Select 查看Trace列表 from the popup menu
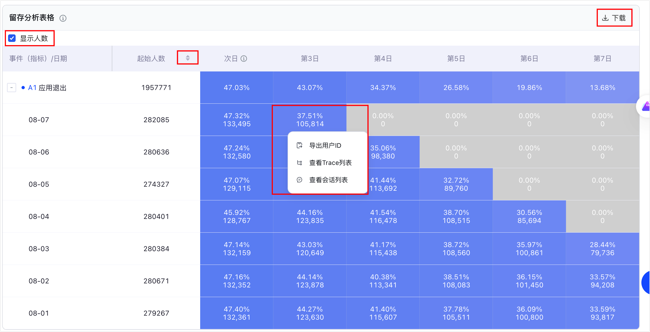This screenshot has width=650, height=332. pos(328,163)
